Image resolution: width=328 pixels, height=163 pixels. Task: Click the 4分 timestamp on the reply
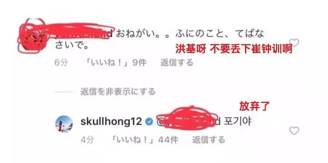coord(87,140)
